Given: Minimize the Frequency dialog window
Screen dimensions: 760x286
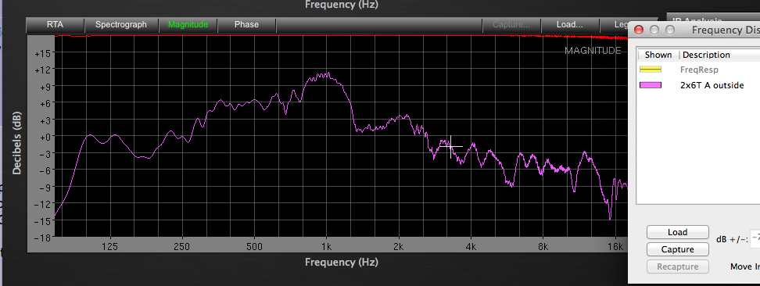Looking at the screenshot, I should 654,30.
